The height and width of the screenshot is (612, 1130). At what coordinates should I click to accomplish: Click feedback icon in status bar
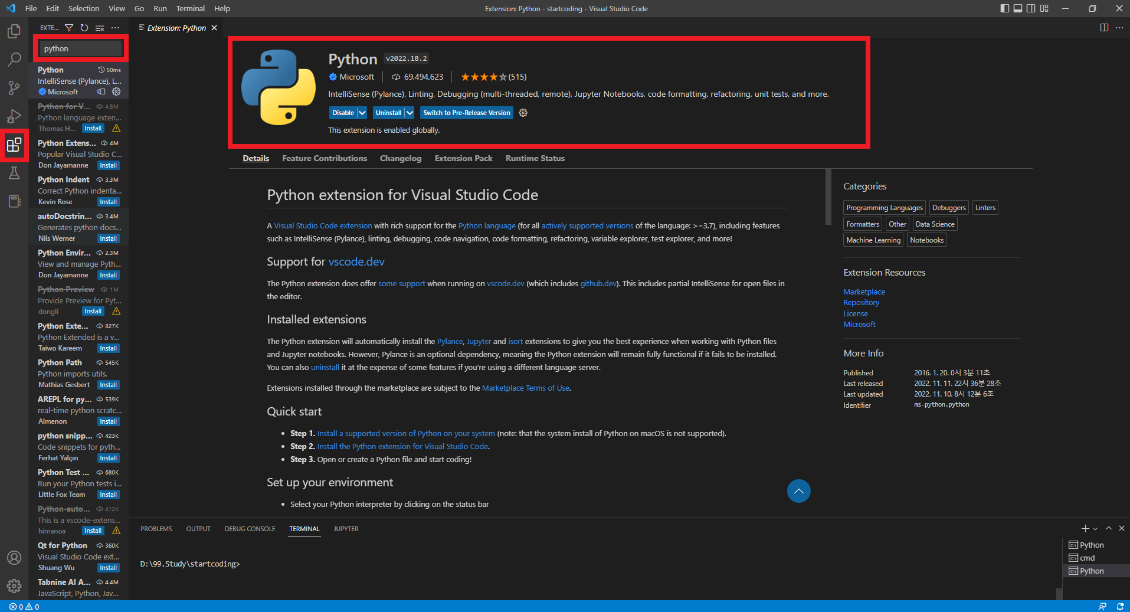tap(1102, 607)
